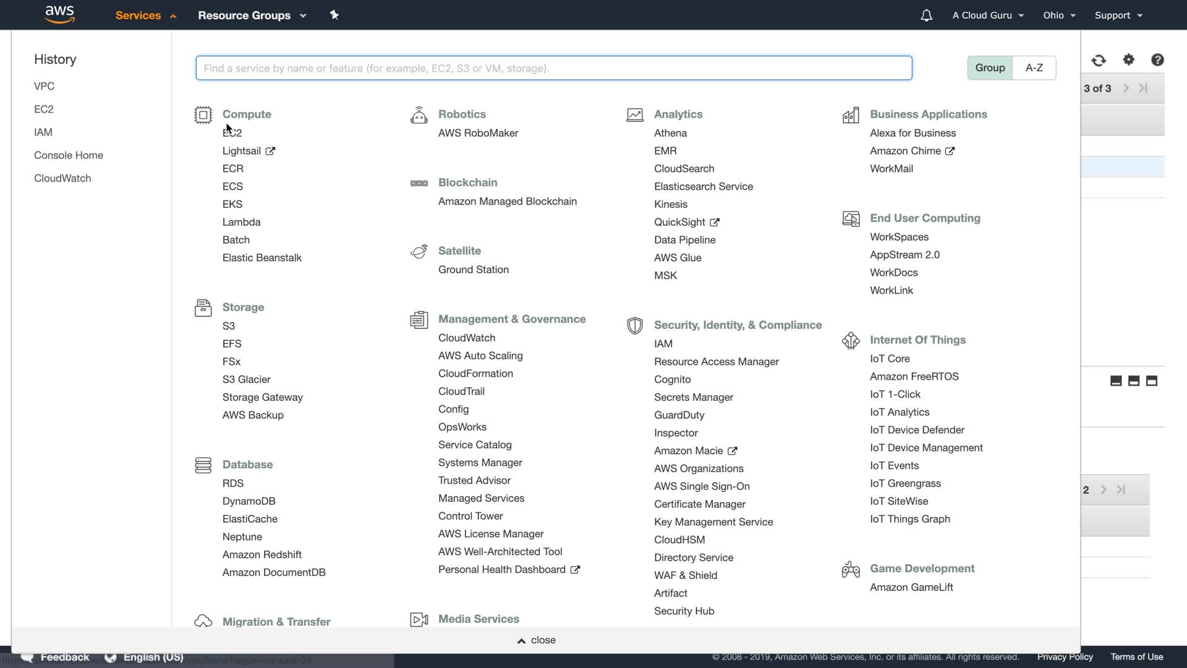Viewport: 1187px width, 668px height.
Task: Switch service view to Group
Action: tap(990, 67)
